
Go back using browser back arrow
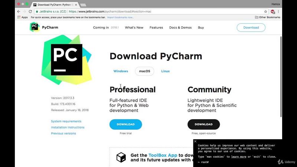[x=19, y=12]
